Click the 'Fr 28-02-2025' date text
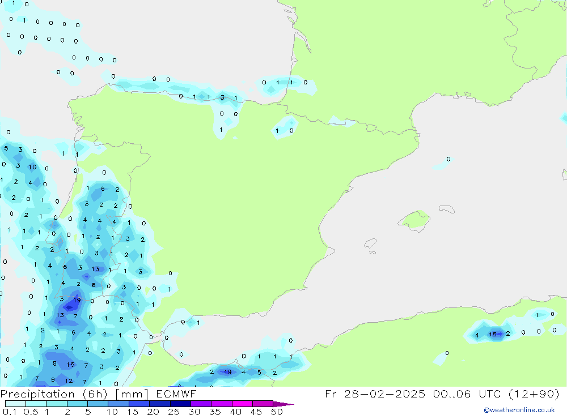567x415 pixels. pos(375,393)
